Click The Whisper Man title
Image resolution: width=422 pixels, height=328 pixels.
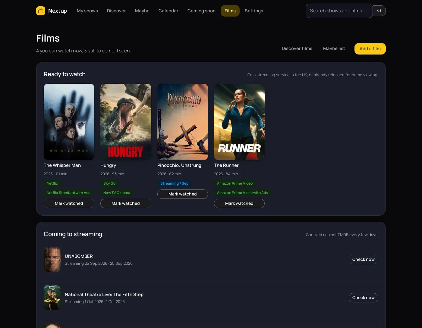click(x=62, y=165)
